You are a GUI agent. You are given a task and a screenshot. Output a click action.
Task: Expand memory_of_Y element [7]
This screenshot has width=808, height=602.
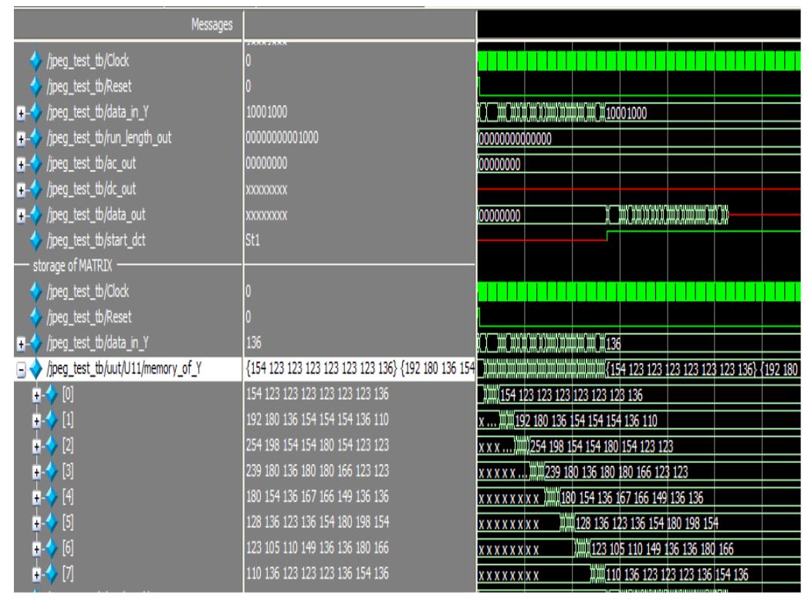(36, 575)
